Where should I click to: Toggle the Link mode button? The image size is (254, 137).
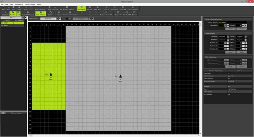pyautogui.click(x=18, y=13)
